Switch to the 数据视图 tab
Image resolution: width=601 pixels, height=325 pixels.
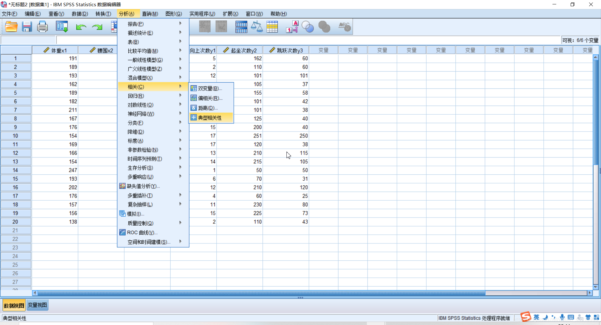point(14,305)
